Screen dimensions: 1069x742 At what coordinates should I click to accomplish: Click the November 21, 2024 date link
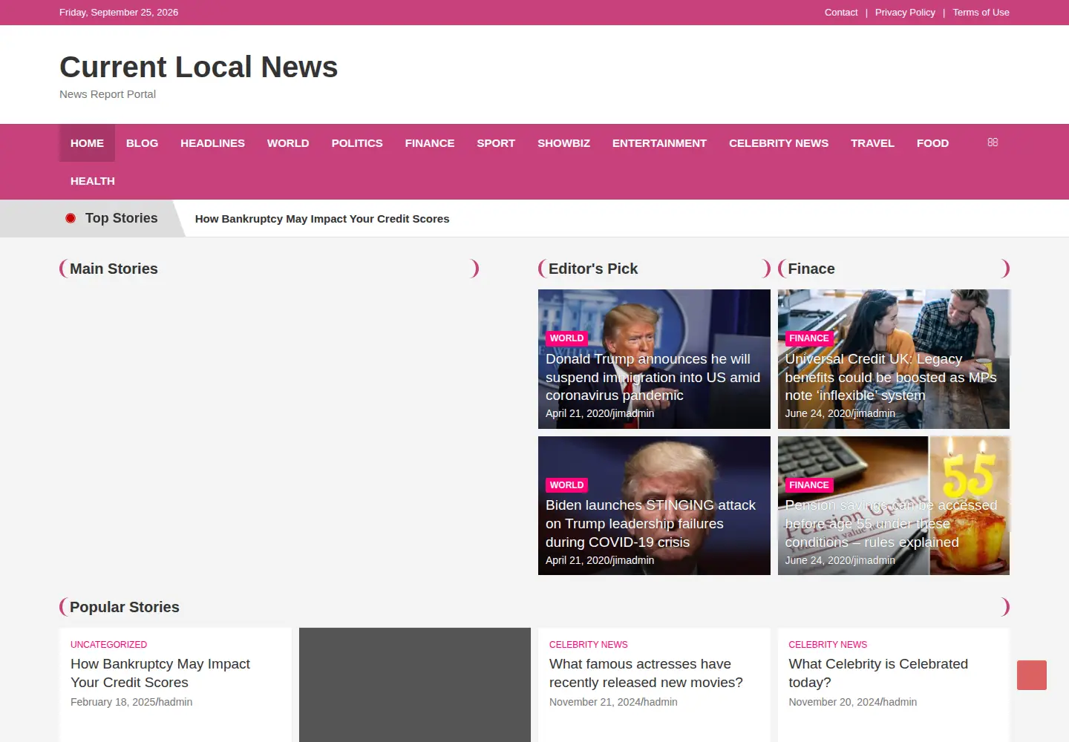point(595,702)
